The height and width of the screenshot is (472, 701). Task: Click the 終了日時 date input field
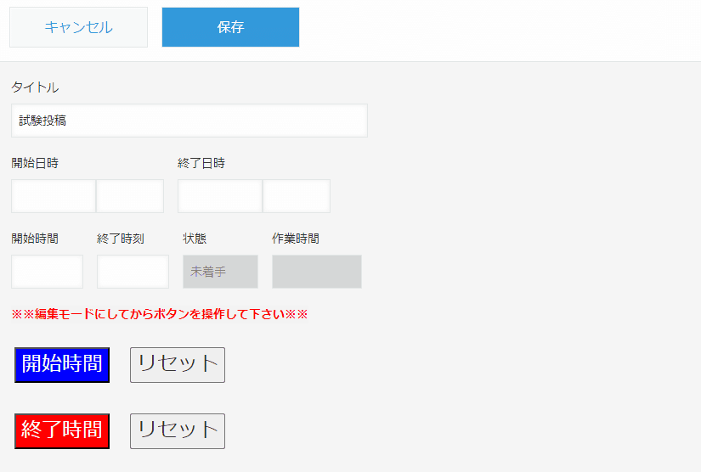coord(220,196)
